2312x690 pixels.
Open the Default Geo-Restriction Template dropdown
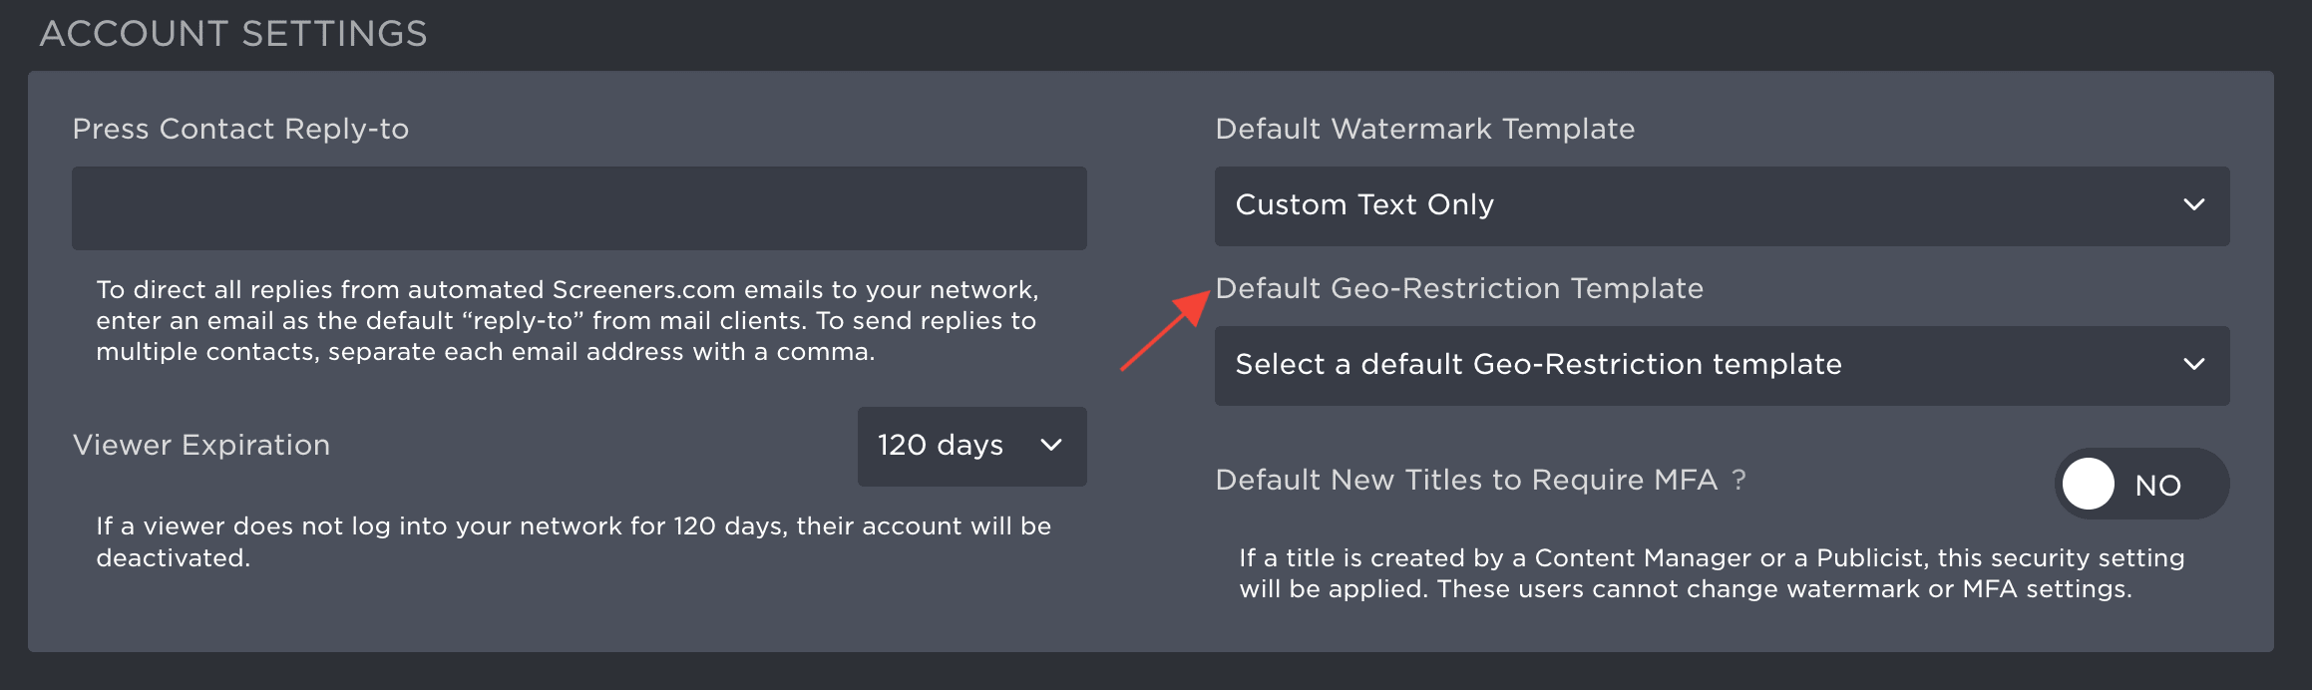[x=1721, y=366]
